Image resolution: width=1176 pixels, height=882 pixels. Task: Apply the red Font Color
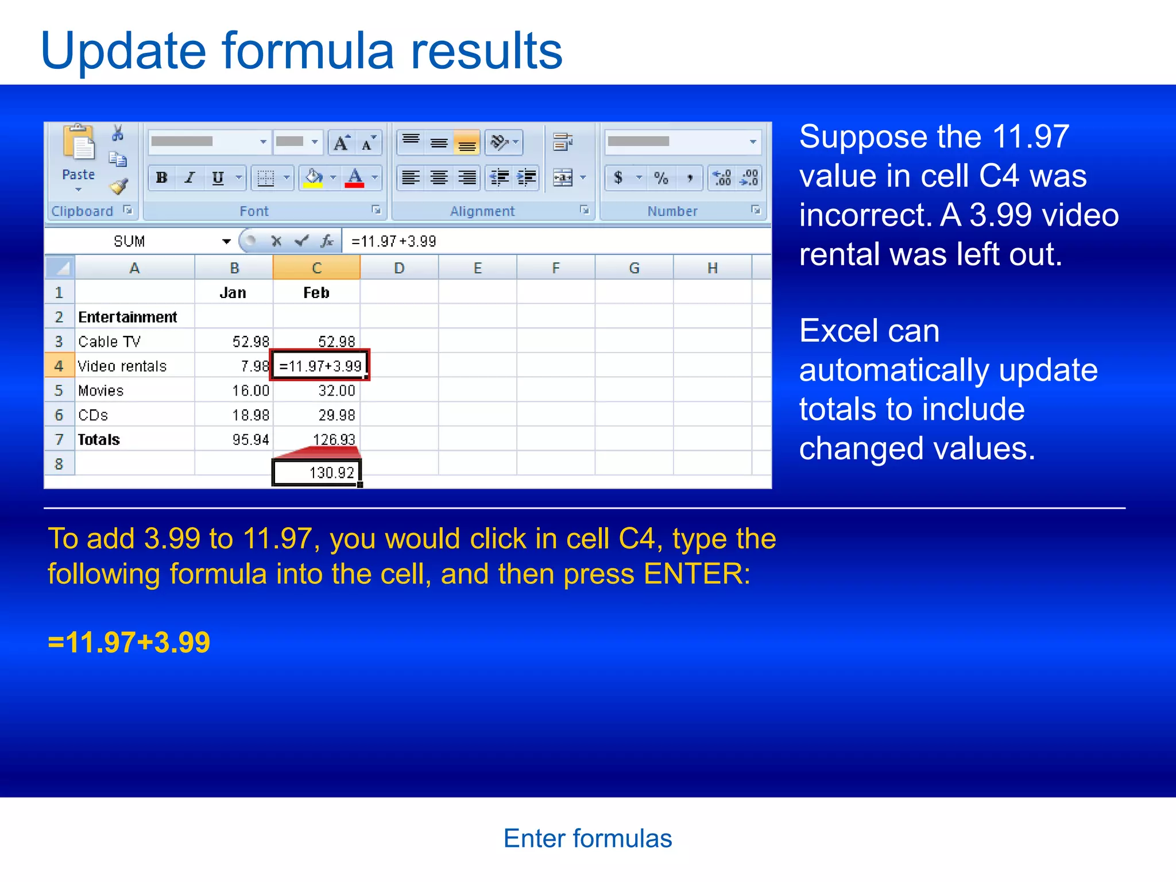[355, 178]
